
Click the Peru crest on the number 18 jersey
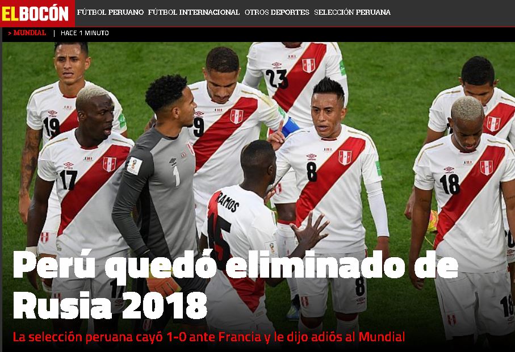487,167
